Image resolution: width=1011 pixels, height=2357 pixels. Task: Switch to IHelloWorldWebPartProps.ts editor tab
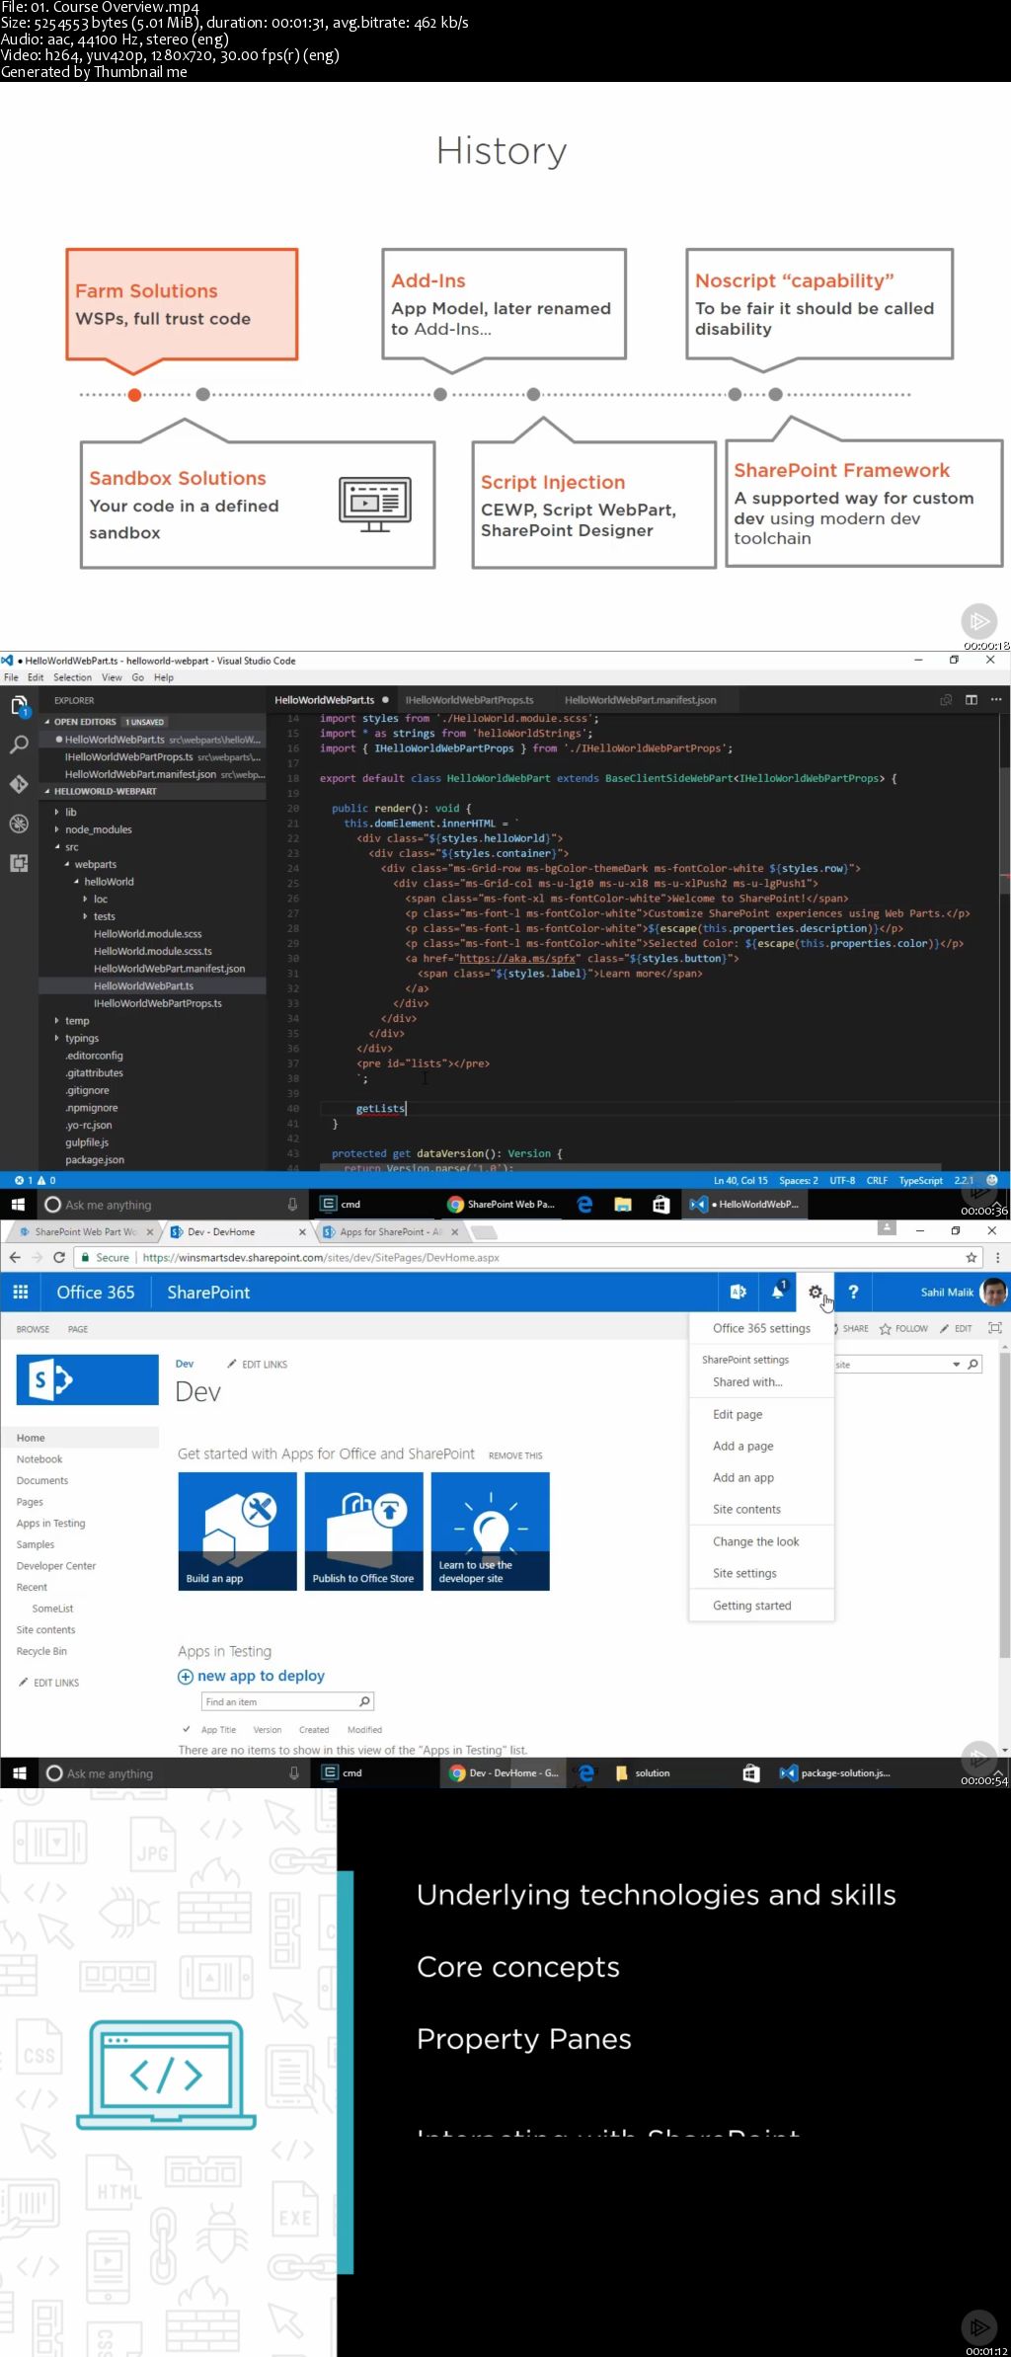click(x=470, y=700)
